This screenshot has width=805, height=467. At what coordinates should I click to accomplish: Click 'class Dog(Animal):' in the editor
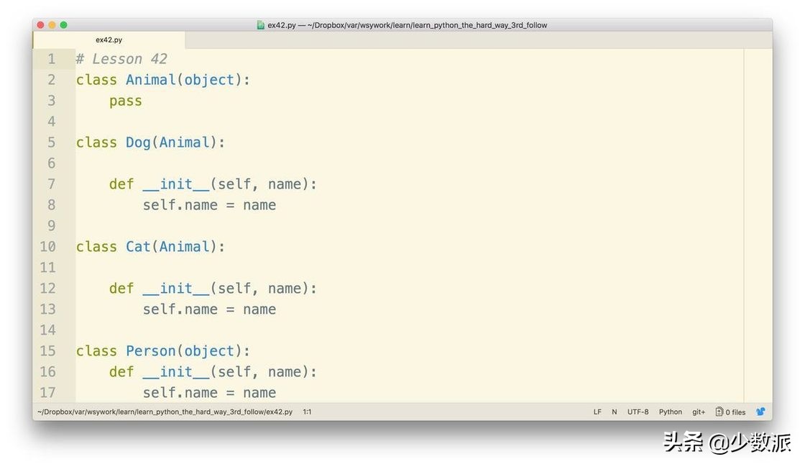click(x=150, y=142)
